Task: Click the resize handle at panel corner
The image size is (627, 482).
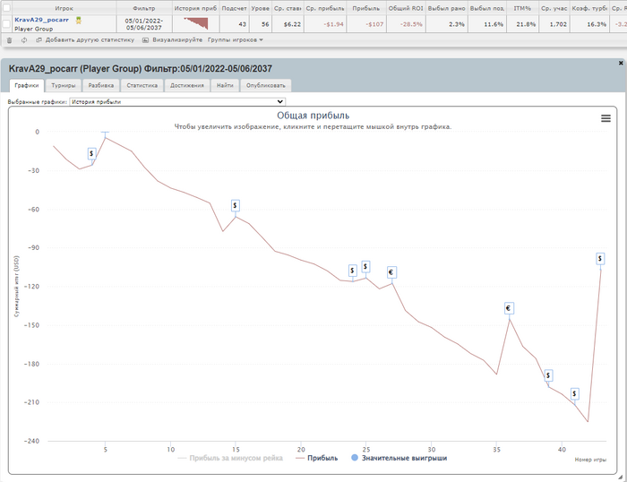Action: click(620, 477)
